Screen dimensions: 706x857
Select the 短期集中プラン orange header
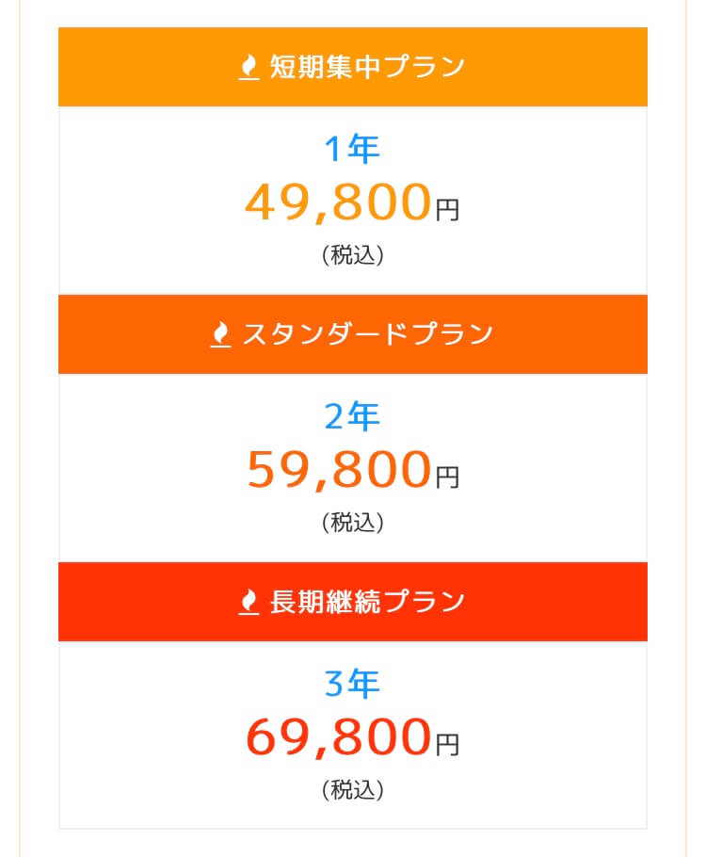tap(353, 67)
